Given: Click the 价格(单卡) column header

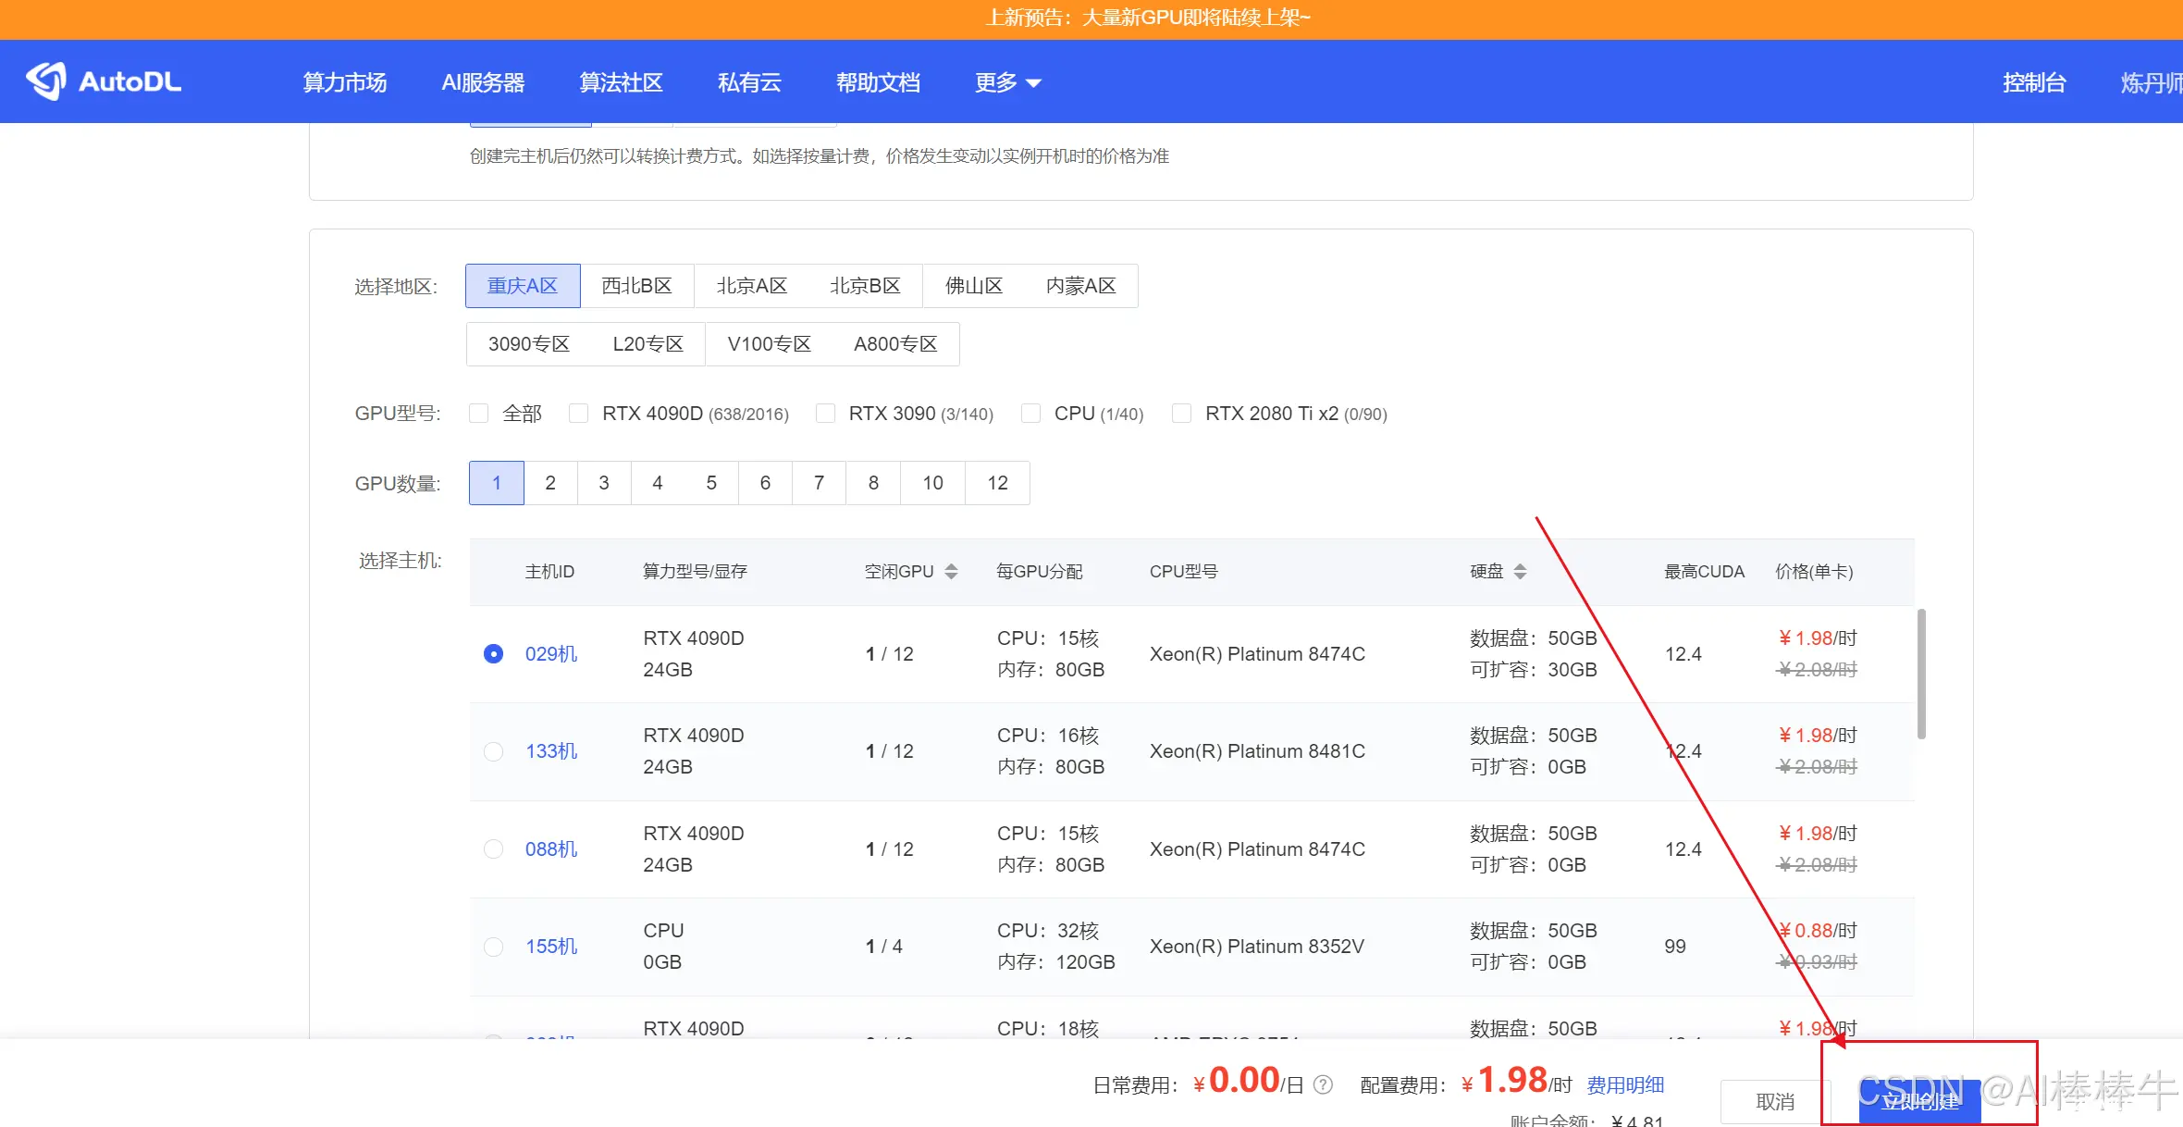Looking at the screenshot, I should pos(1814,572).
